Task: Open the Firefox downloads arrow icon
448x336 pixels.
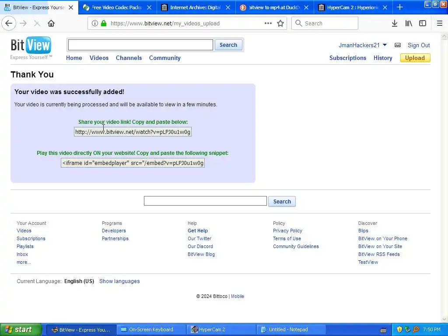Action: pos(394,24)
